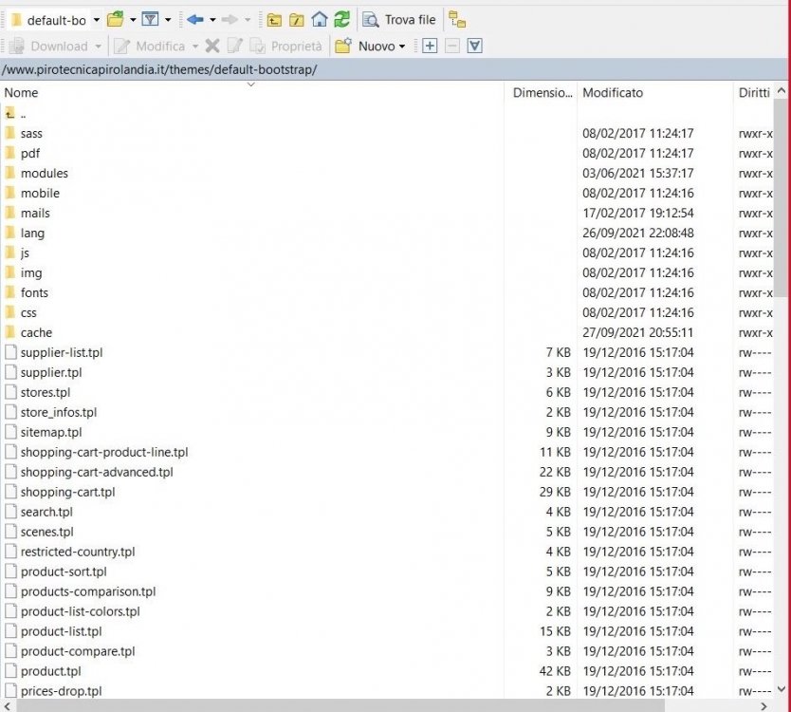
Task: Sort by the Nome column header
Action: pos(21,92)
